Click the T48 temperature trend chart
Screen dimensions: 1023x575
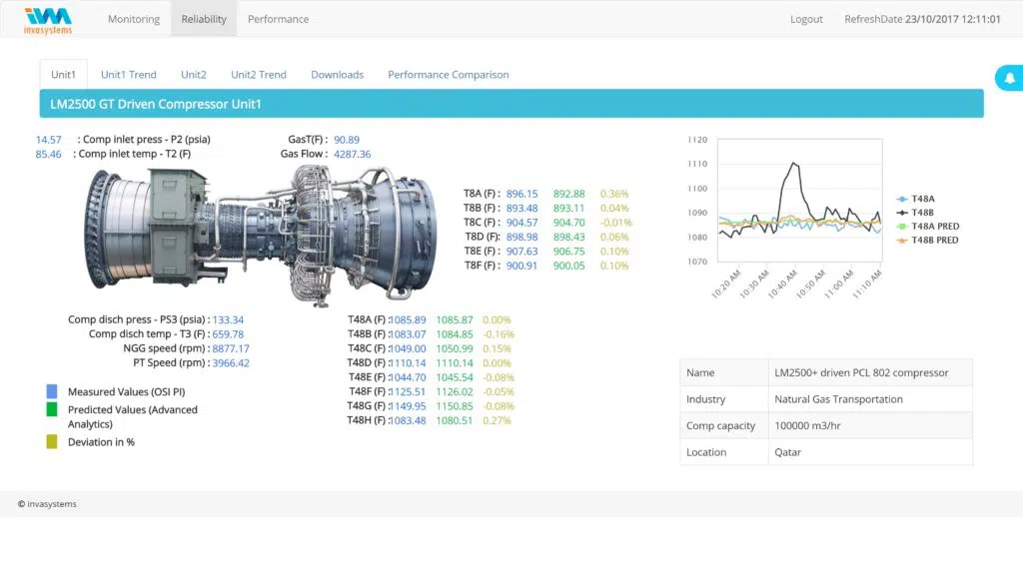point(800,200)
